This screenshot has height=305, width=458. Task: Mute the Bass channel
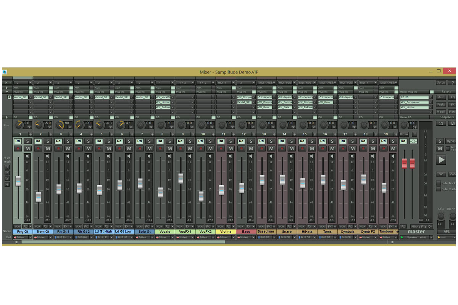click(251, 148)
